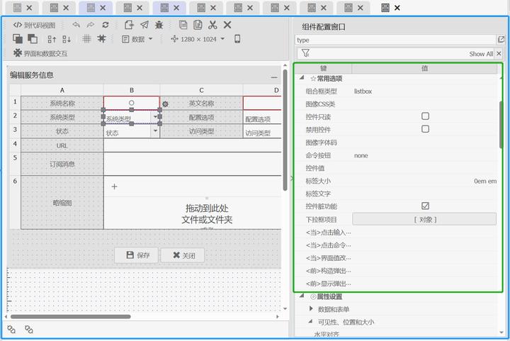Screen dimensions: 510x341
Task: Click the refresh icon in the toolbar
Action: tap(106, 25)
